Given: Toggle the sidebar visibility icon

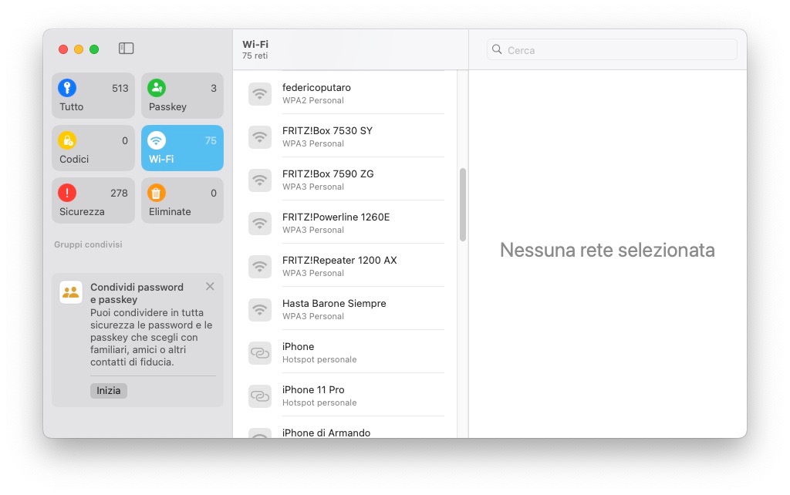Looking at the screenshot, I should click(x=127, y=49).
